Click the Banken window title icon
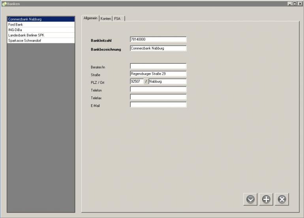Viewport: 304px width, 218px height. click(4, 4)
